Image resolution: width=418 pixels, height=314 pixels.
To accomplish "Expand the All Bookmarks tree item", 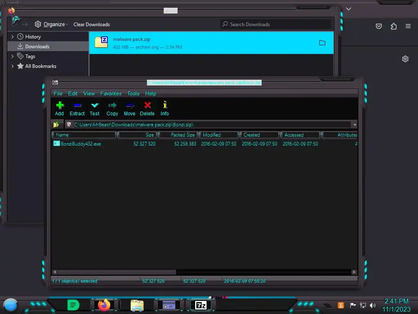I will coord(12,66).
